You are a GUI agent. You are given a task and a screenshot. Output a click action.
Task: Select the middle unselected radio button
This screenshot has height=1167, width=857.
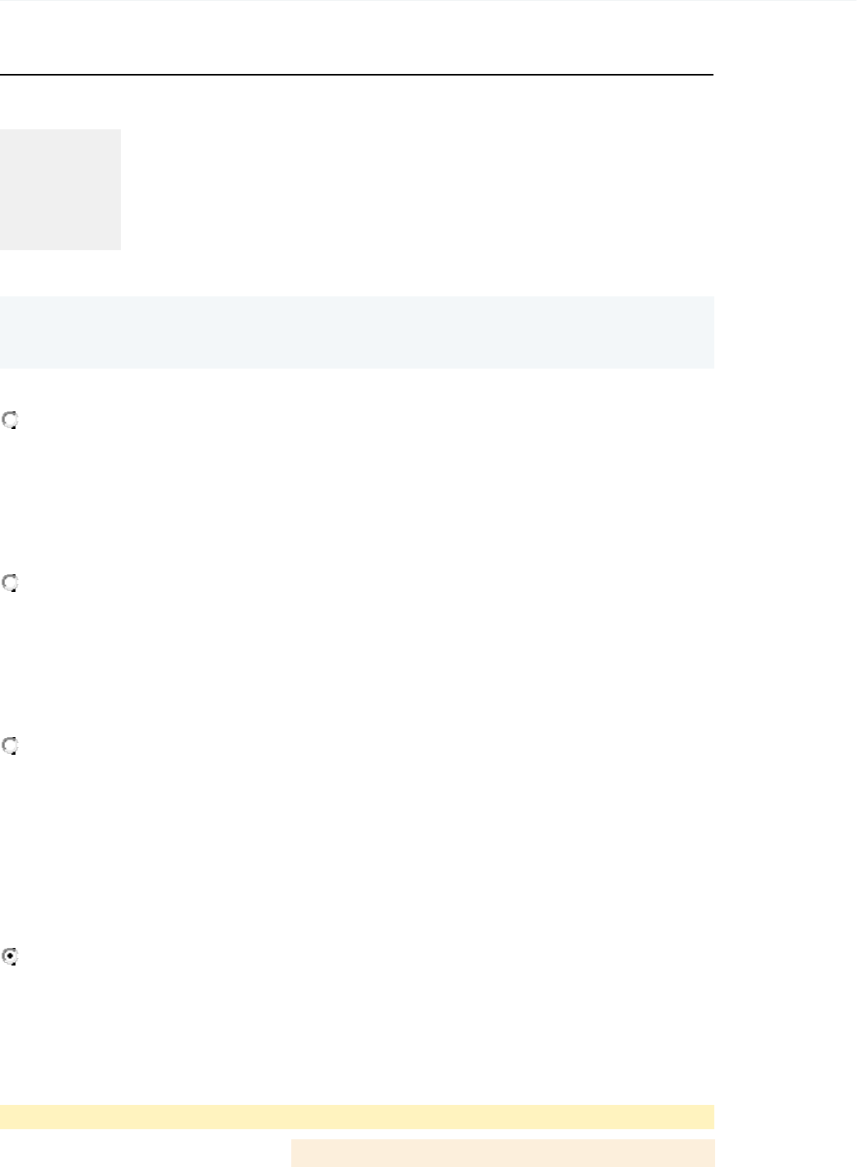pyautogui.click(x=10, y=583)
